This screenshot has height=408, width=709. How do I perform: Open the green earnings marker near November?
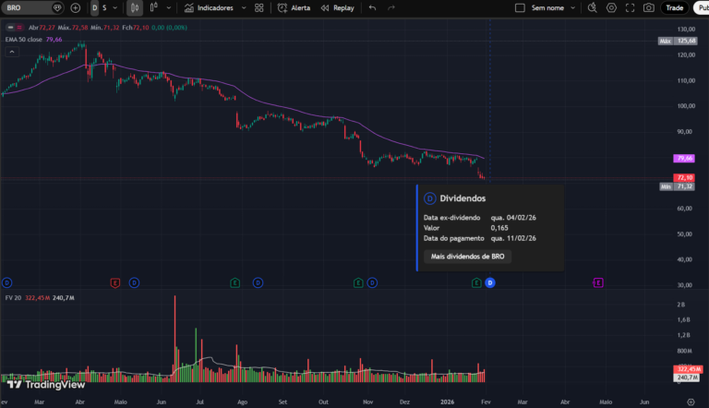point(358,283)
